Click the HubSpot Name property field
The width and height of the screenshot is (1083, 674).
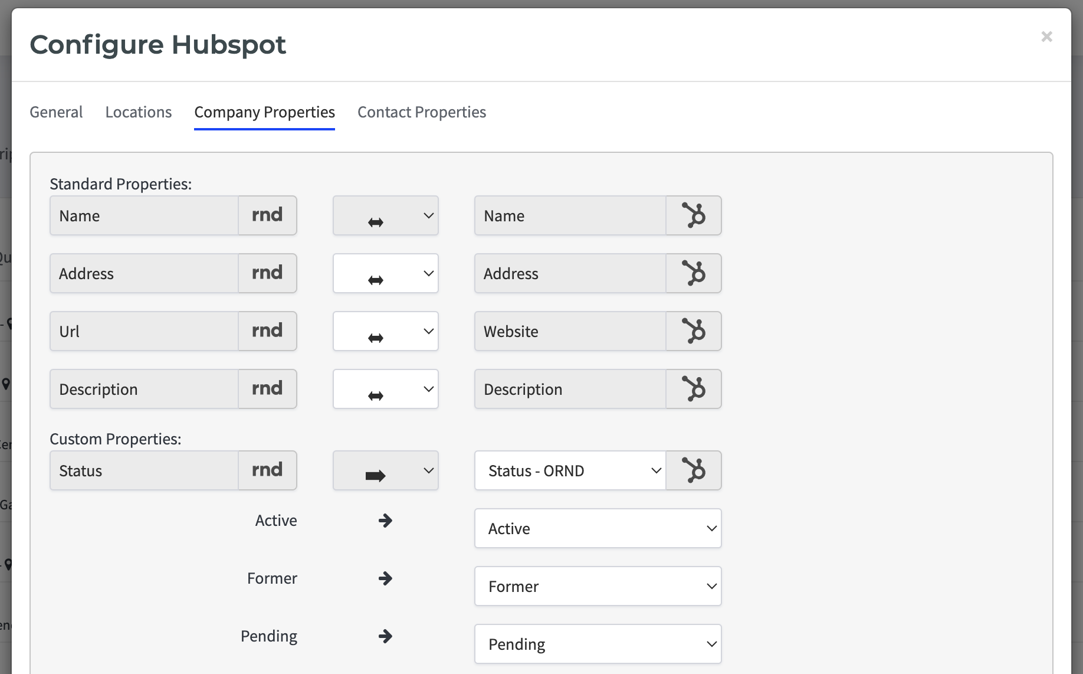tap(570, 215)
